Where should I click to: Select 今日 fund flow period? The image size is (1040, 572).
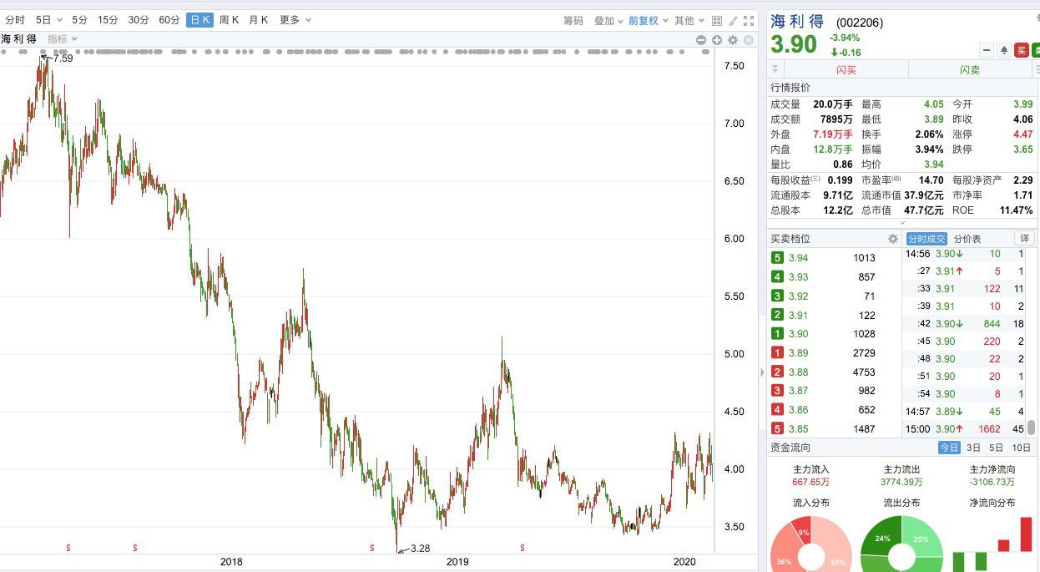pyautogui.click(x=949, y=448)
